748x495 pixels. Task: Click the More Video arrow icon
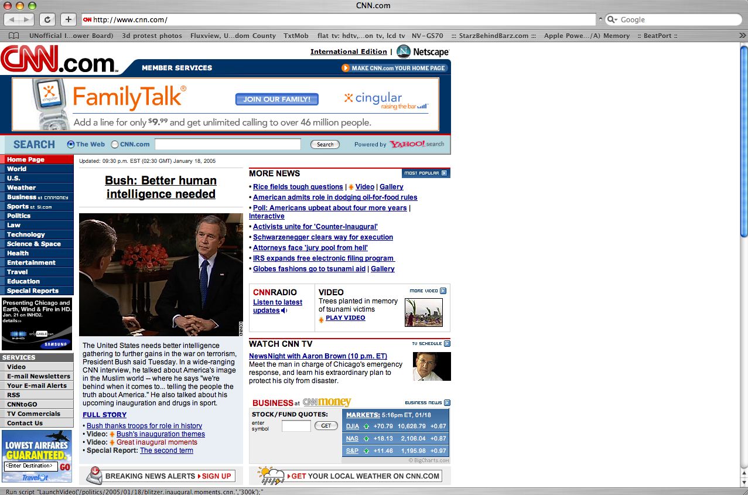[x=443, y=291]
